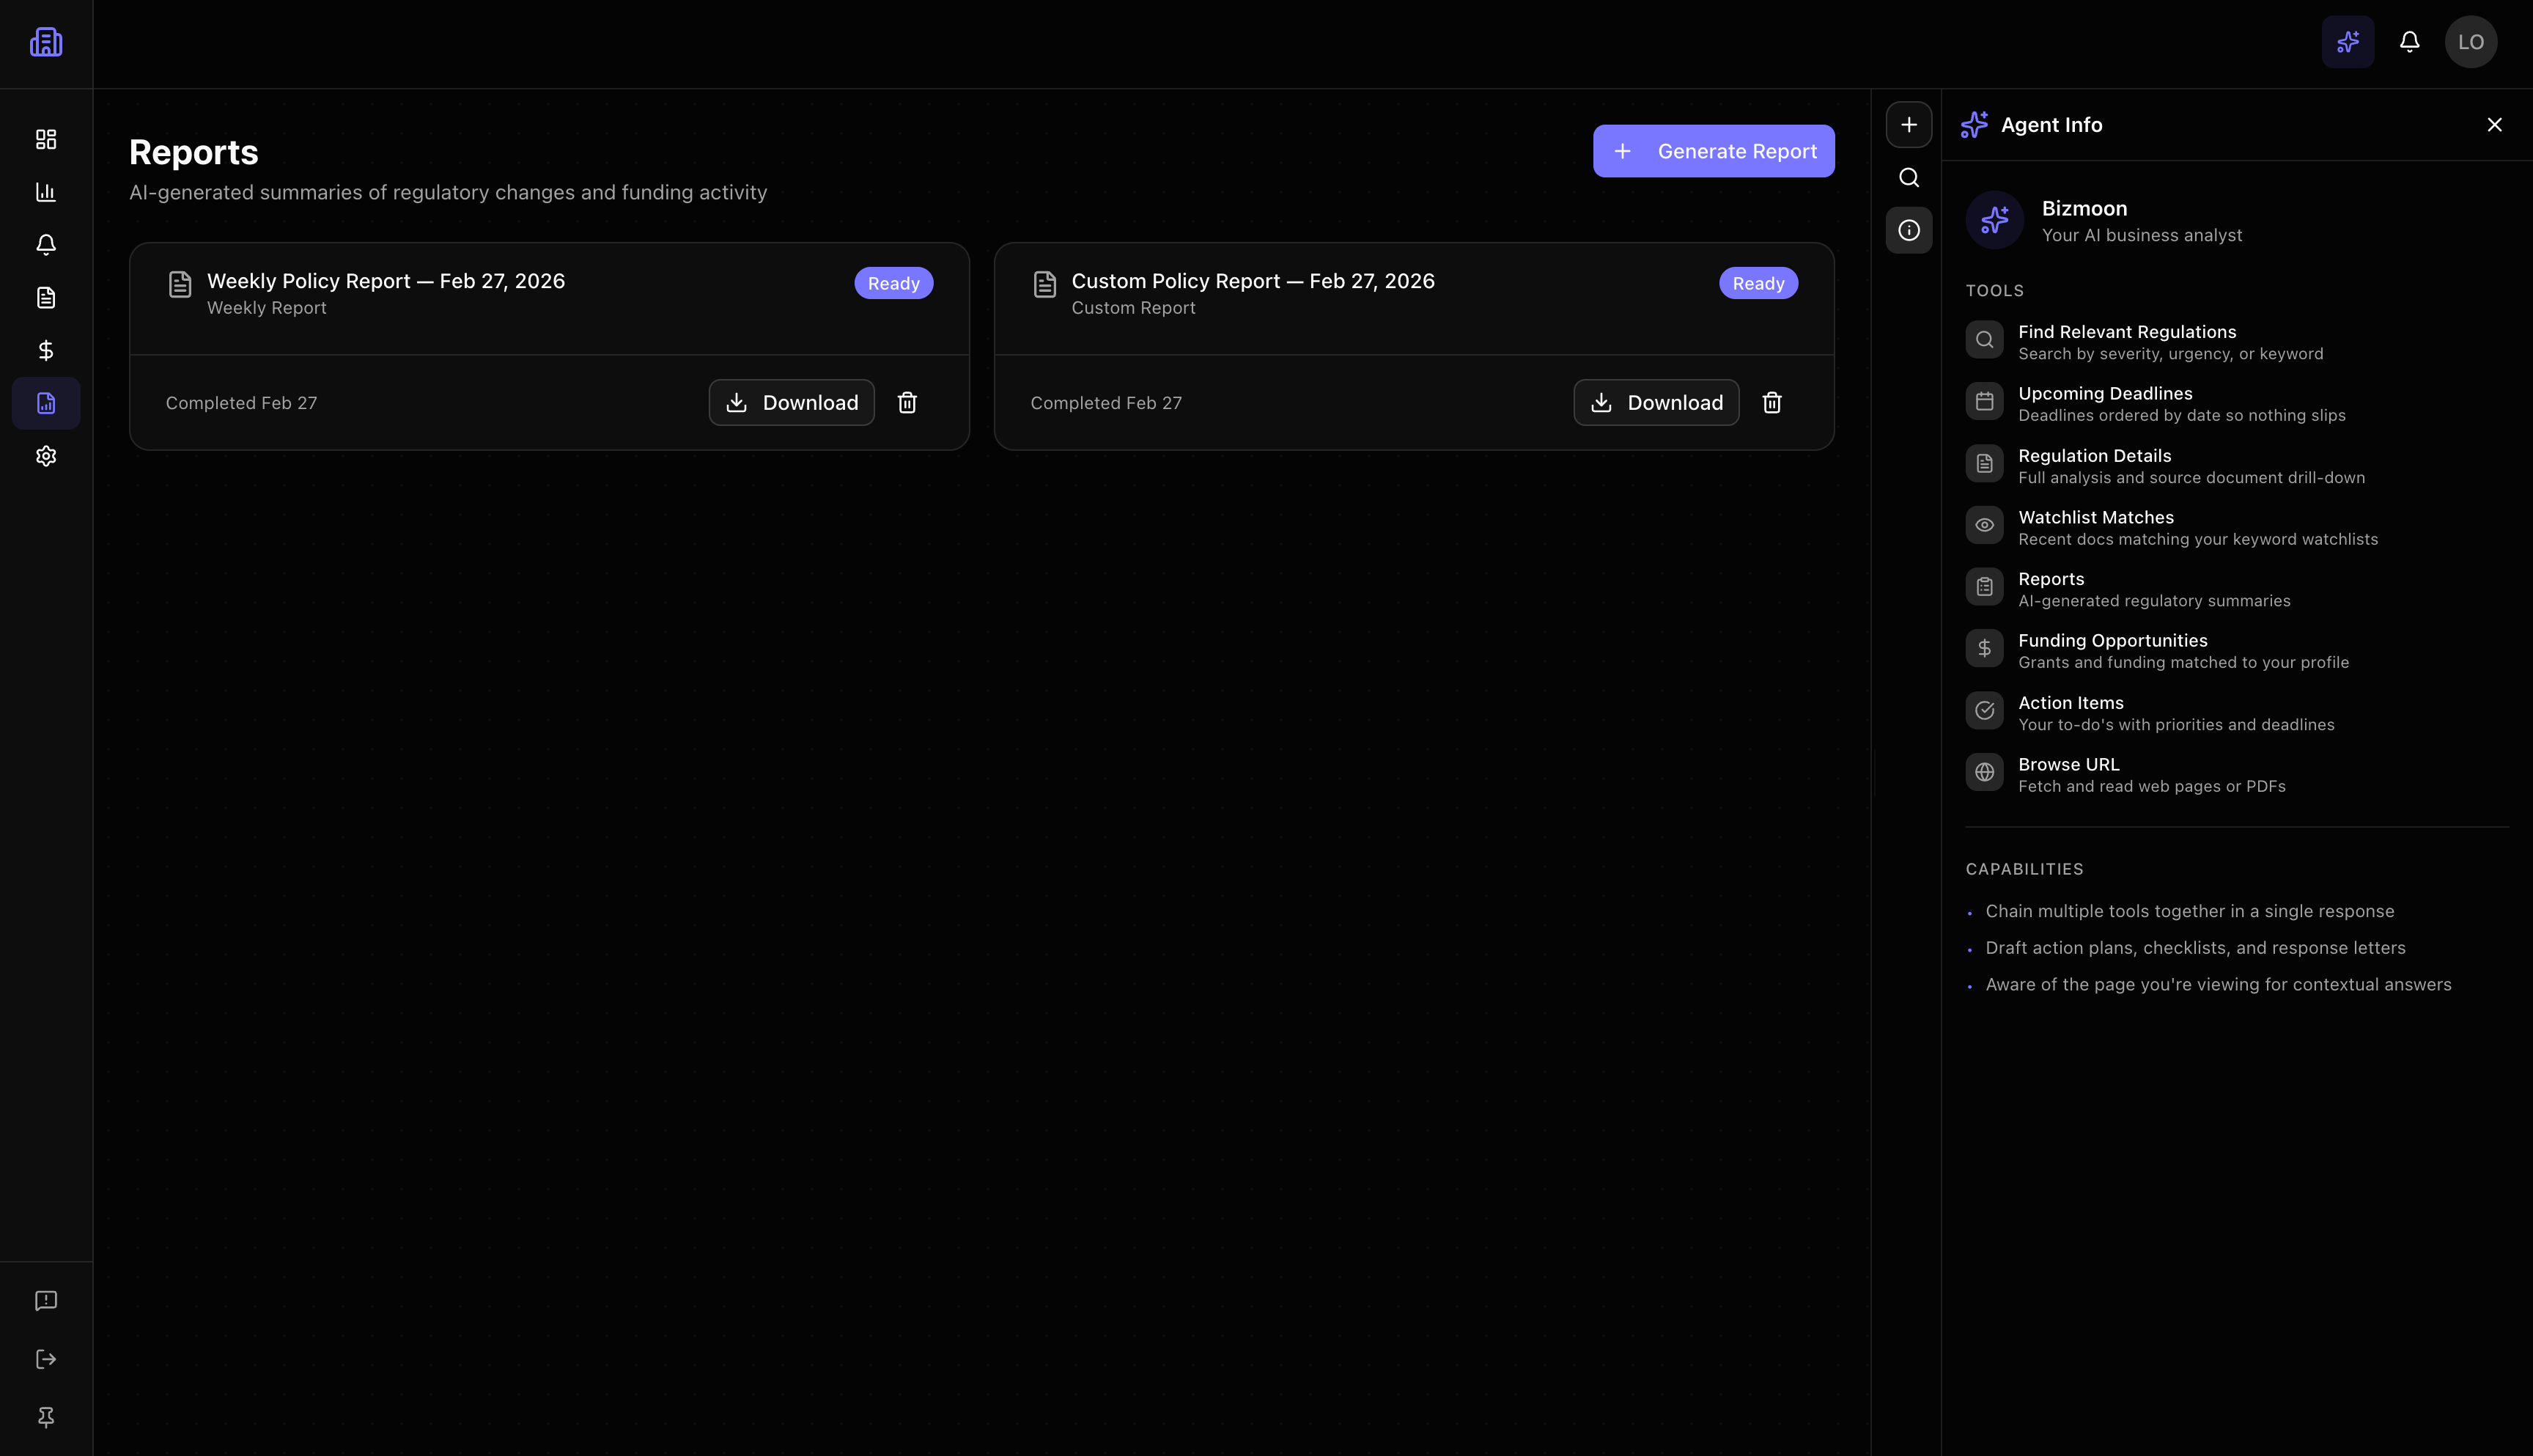
Task: Download the Weekly Policy Report
Action: coord(791,402)
